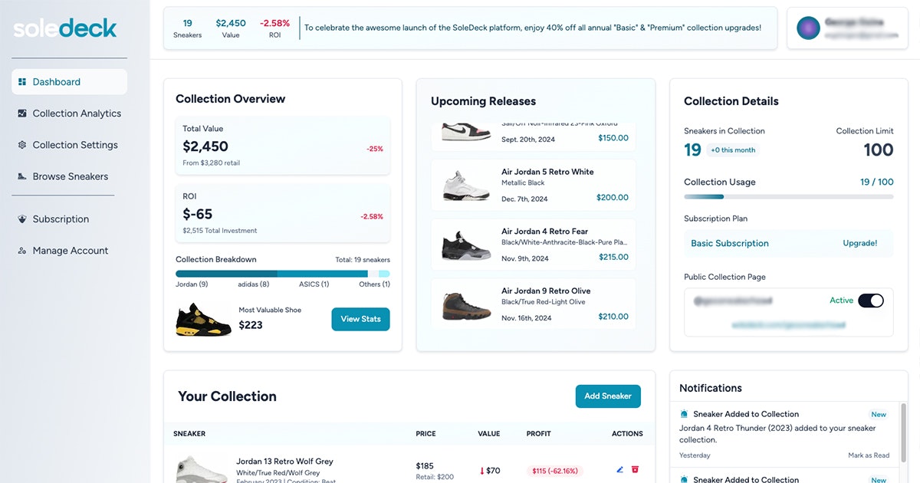
Task: Click the Collection Usage progress bar
Action: click(788, 197)
